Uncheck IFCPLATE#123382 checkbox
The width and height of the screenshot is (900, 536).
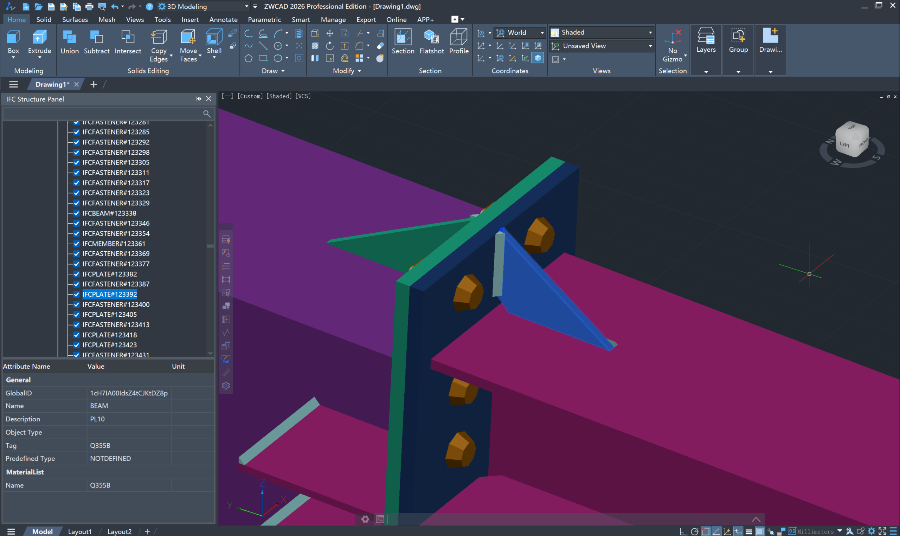pos(76,274)
